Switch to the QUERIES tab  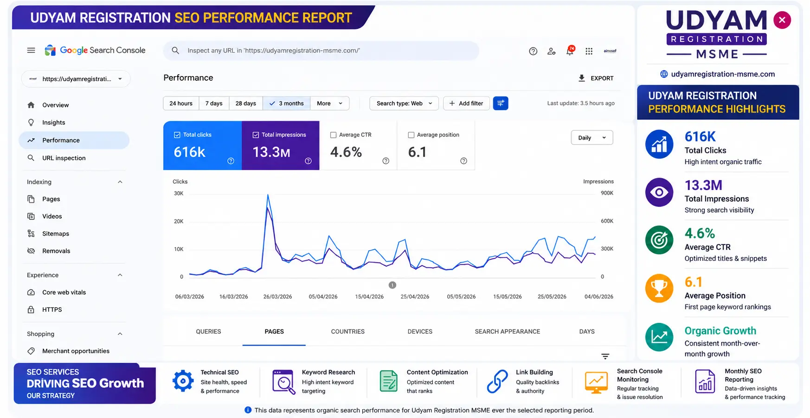pyautogui.click(x=208, y=331)
